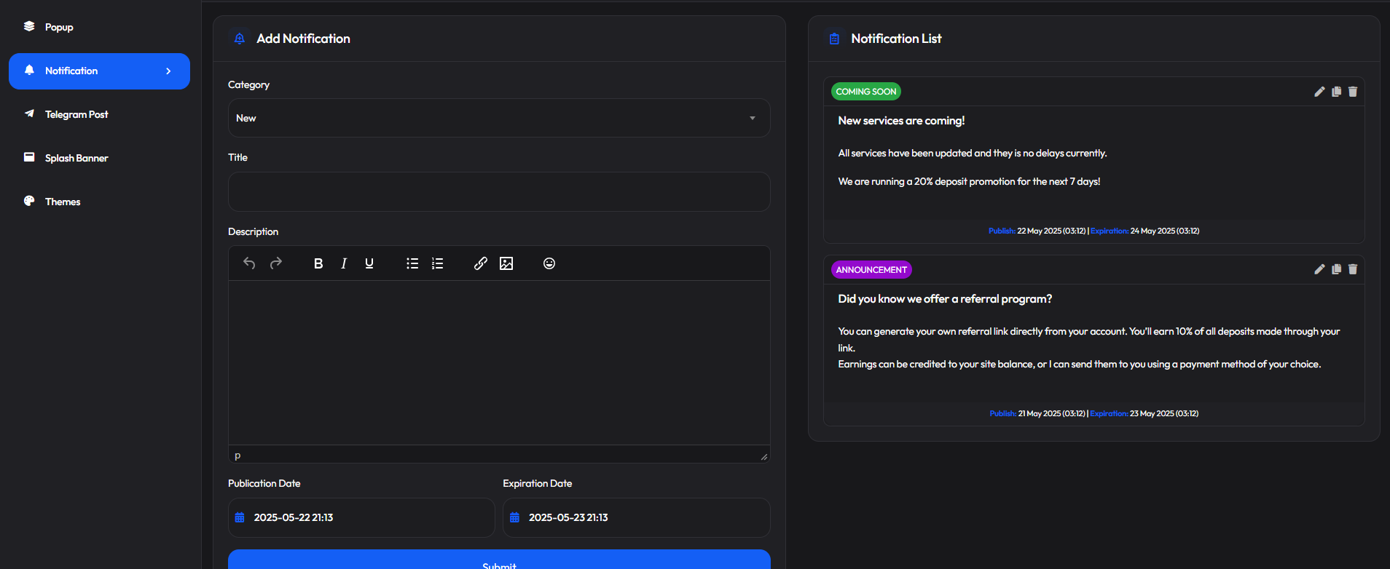1390x569 pixels.
Task: Click the '20% deposit promotion' text line
Action: click(969, 182)
